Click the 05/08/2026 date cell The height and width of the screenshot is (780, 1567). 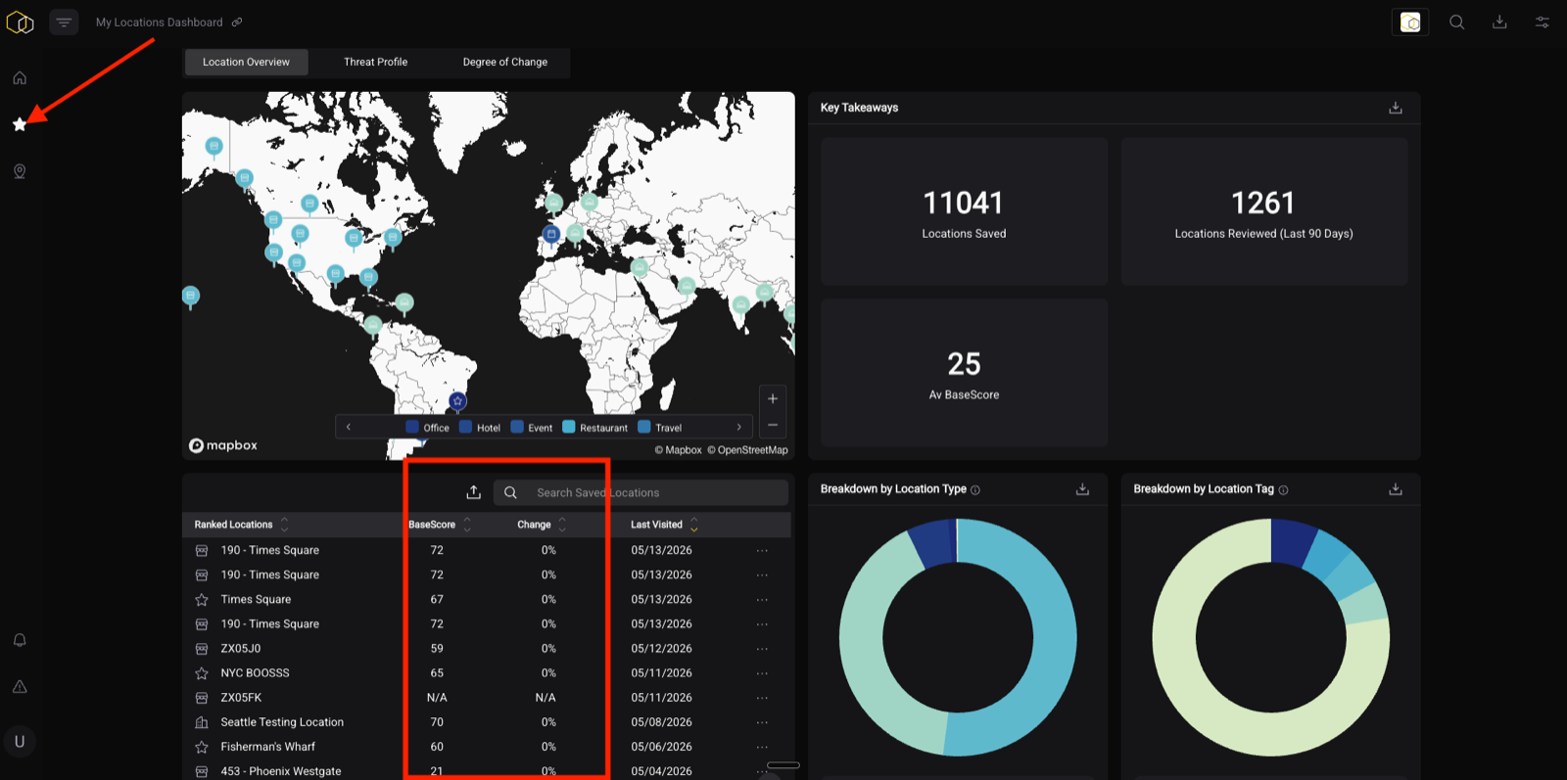tap(661, 722)
